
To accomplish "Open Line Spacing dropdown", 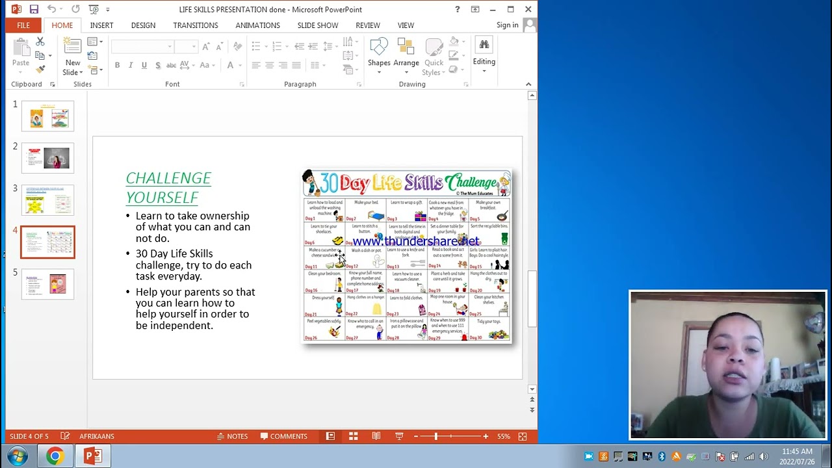I will point(330,46).
